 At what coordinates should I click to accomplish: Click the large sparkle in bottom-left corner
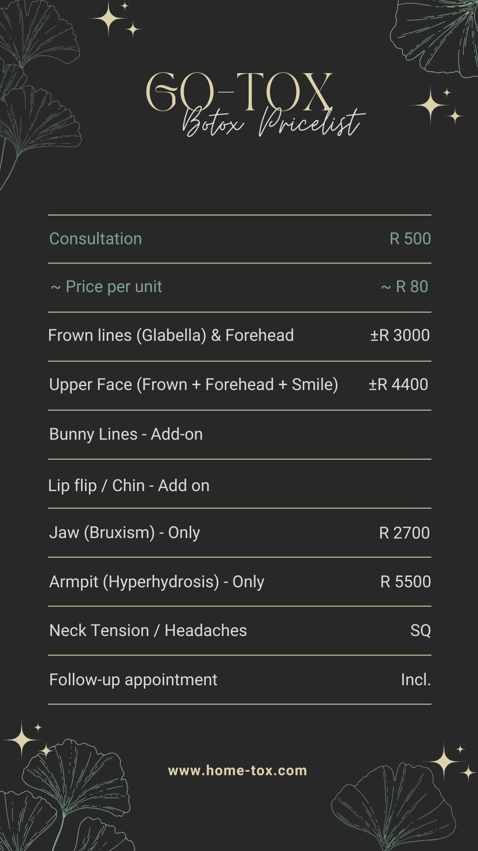(22, 740)
